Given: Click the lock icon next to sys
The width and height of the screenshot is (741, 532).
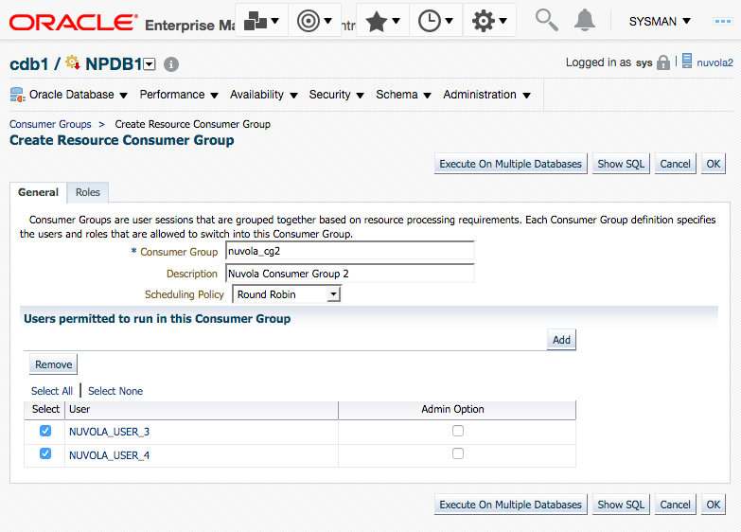Looking at the screenshot, I should click(663, 62).
